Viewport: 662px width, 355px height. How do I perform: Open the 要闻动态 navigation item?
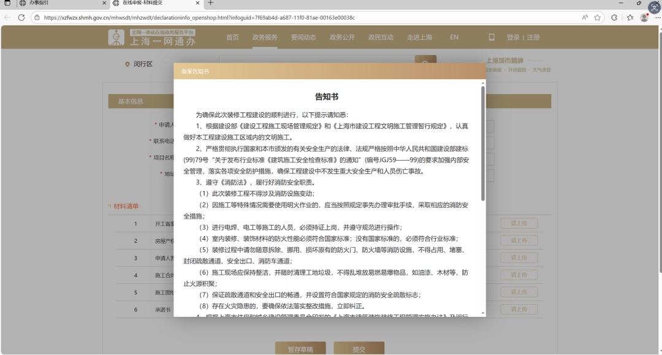click(303, 37)
